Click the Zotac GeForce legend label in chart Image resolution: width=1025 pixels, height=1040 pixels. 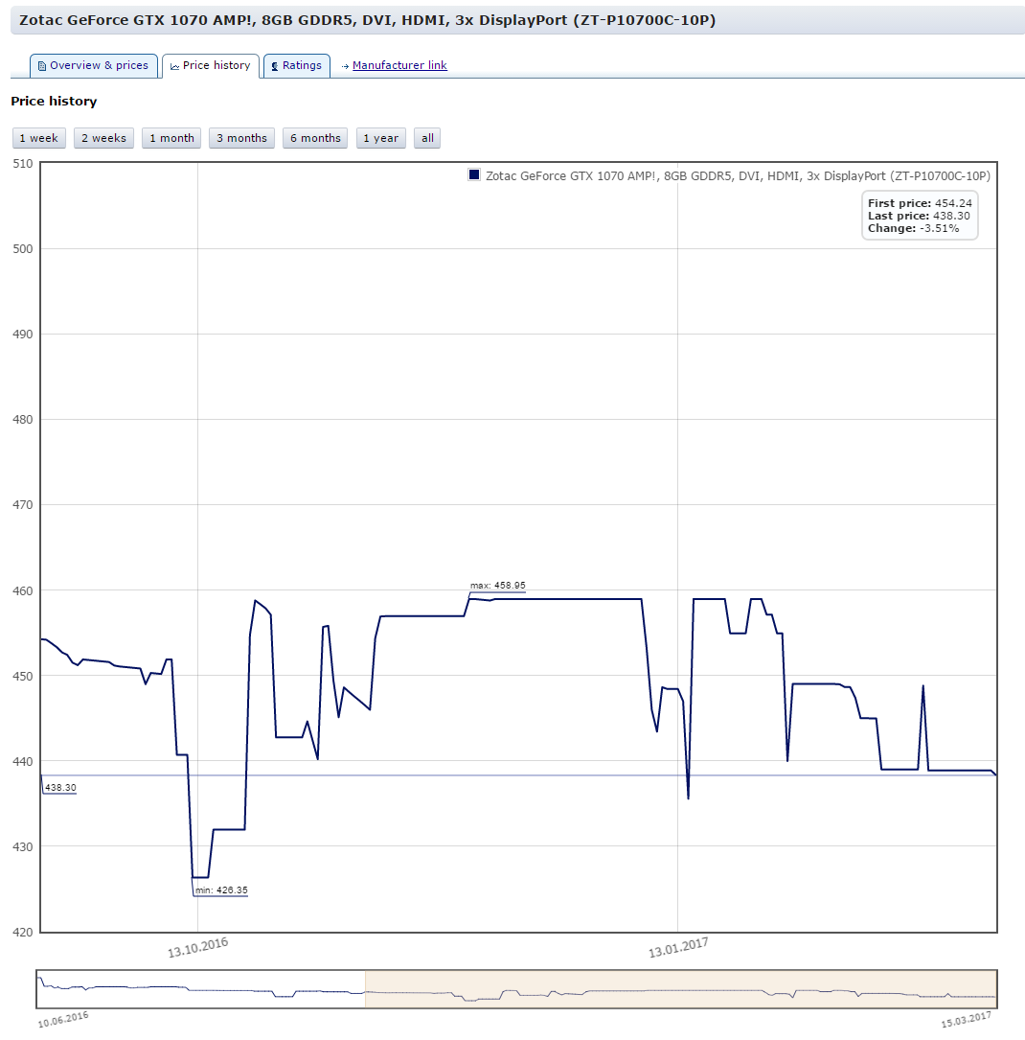pyautogui.click(x=738, y=175)
